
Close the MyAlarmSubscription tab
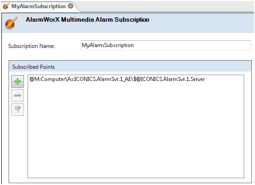click(71, 6)
